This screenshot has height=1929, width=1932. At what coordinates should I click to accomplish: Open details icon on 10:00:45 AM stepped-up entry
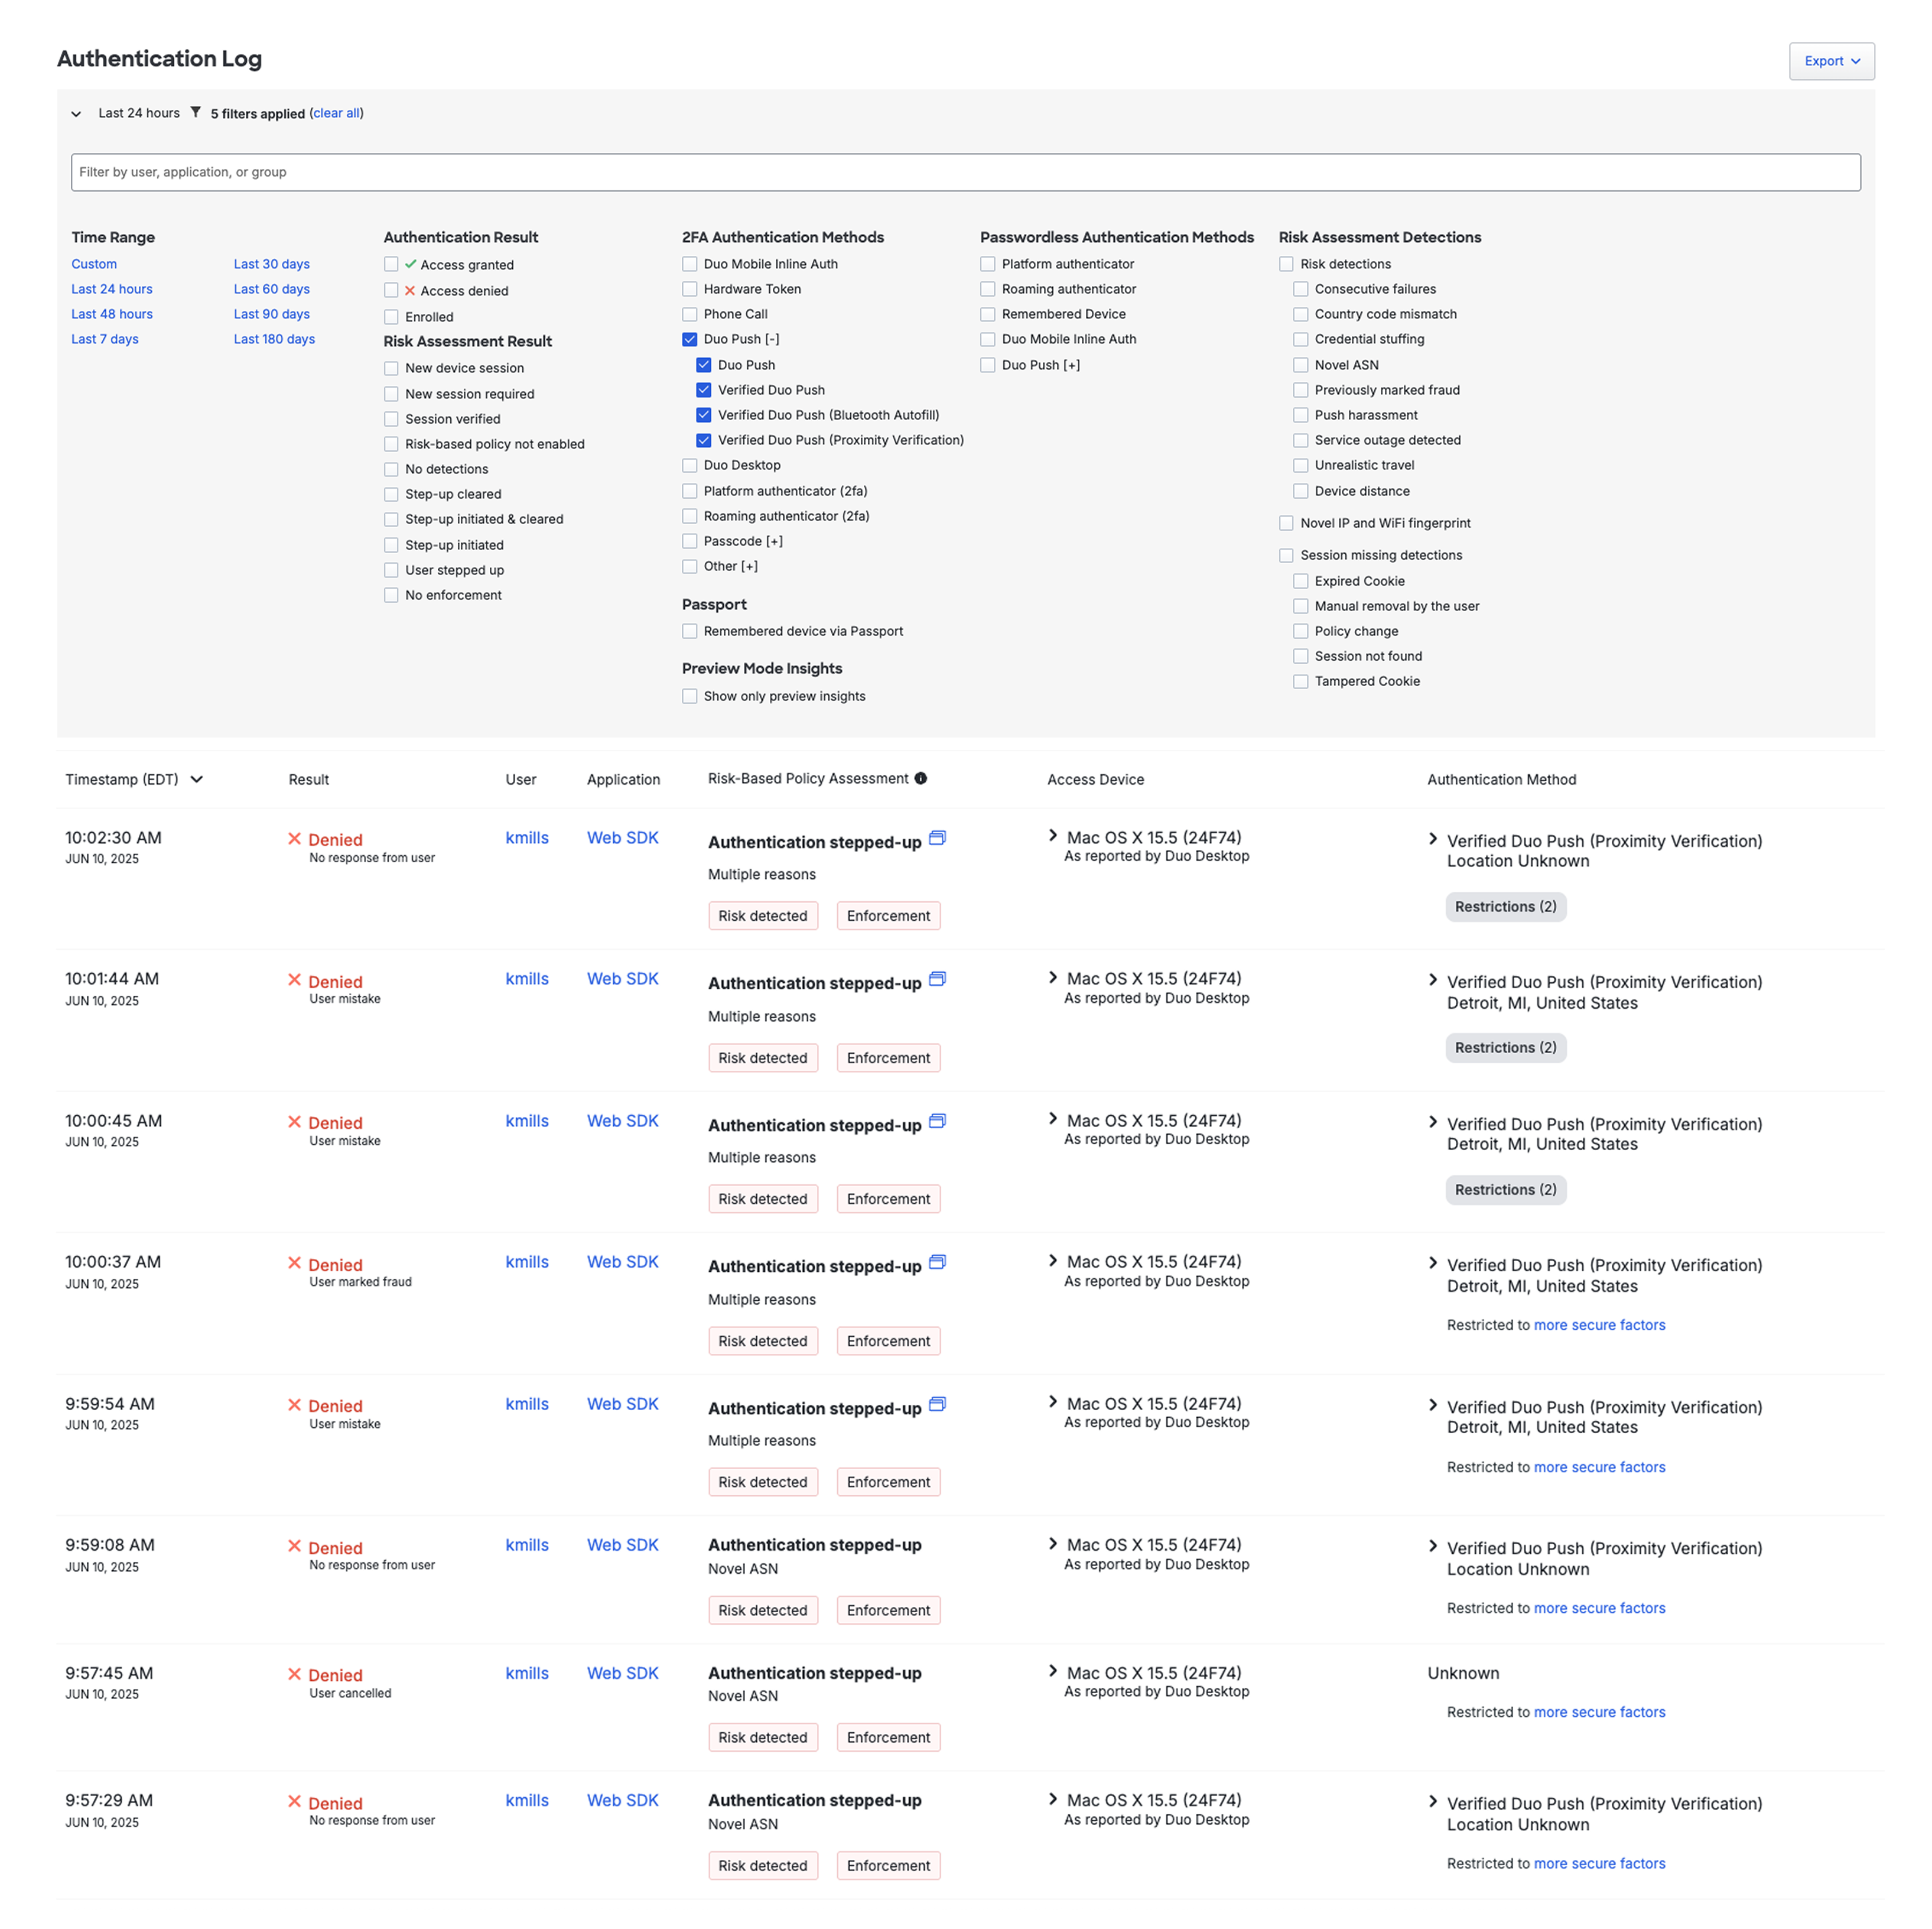coord(937,1122)
